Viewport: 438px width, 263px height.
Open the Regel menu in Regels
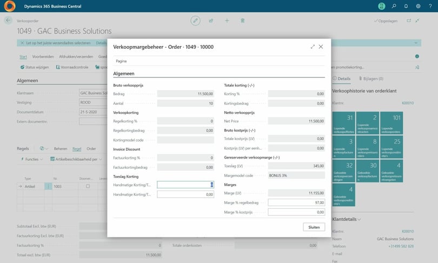pos(77,149)
